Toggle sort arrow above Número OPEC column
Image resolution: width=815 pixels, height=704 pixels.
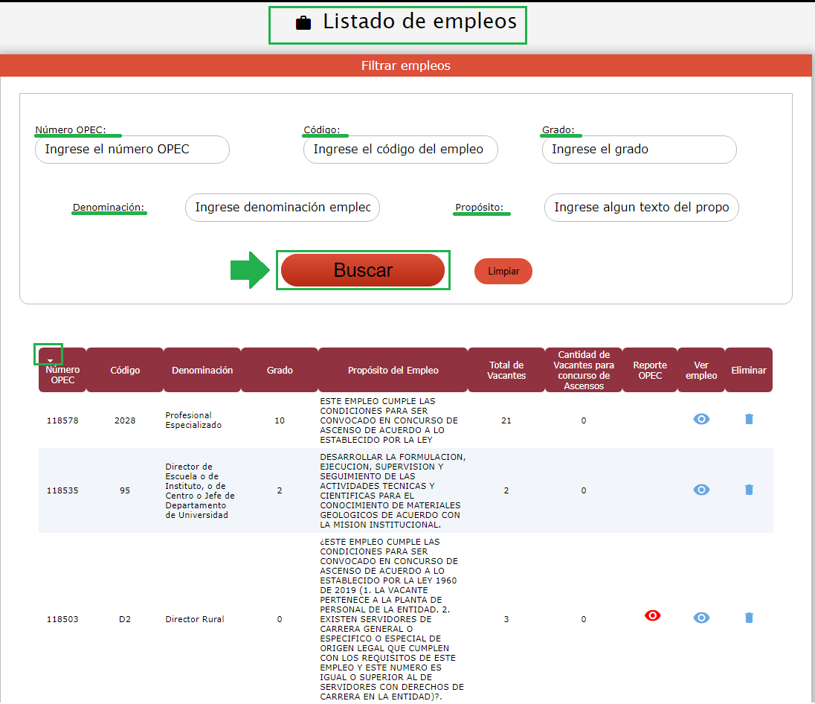[50, 360]
